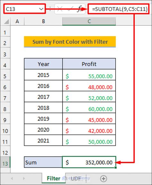Viewport: 152px width, 185px height.
Task: Click the next sheet navigation arrow
Action: (24, 178)
